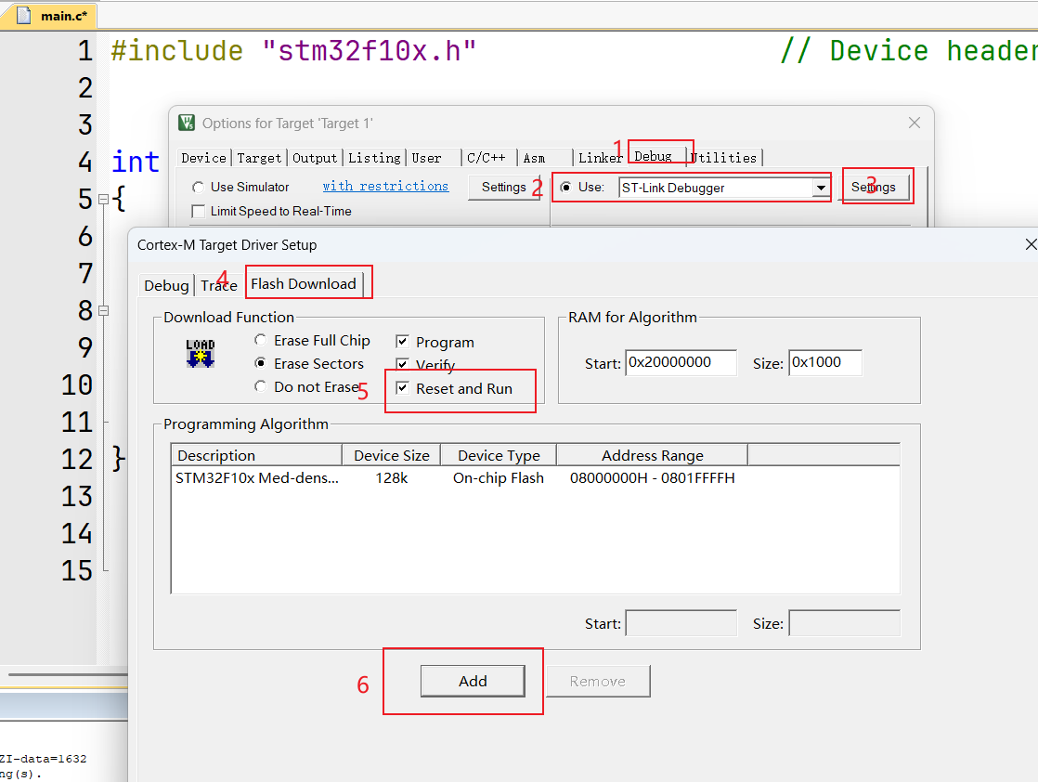Click Settings button beside ST-Link Debugger
Image resolution: width=1038 pixels, height=782 pixels.
(x=874, y=187)
